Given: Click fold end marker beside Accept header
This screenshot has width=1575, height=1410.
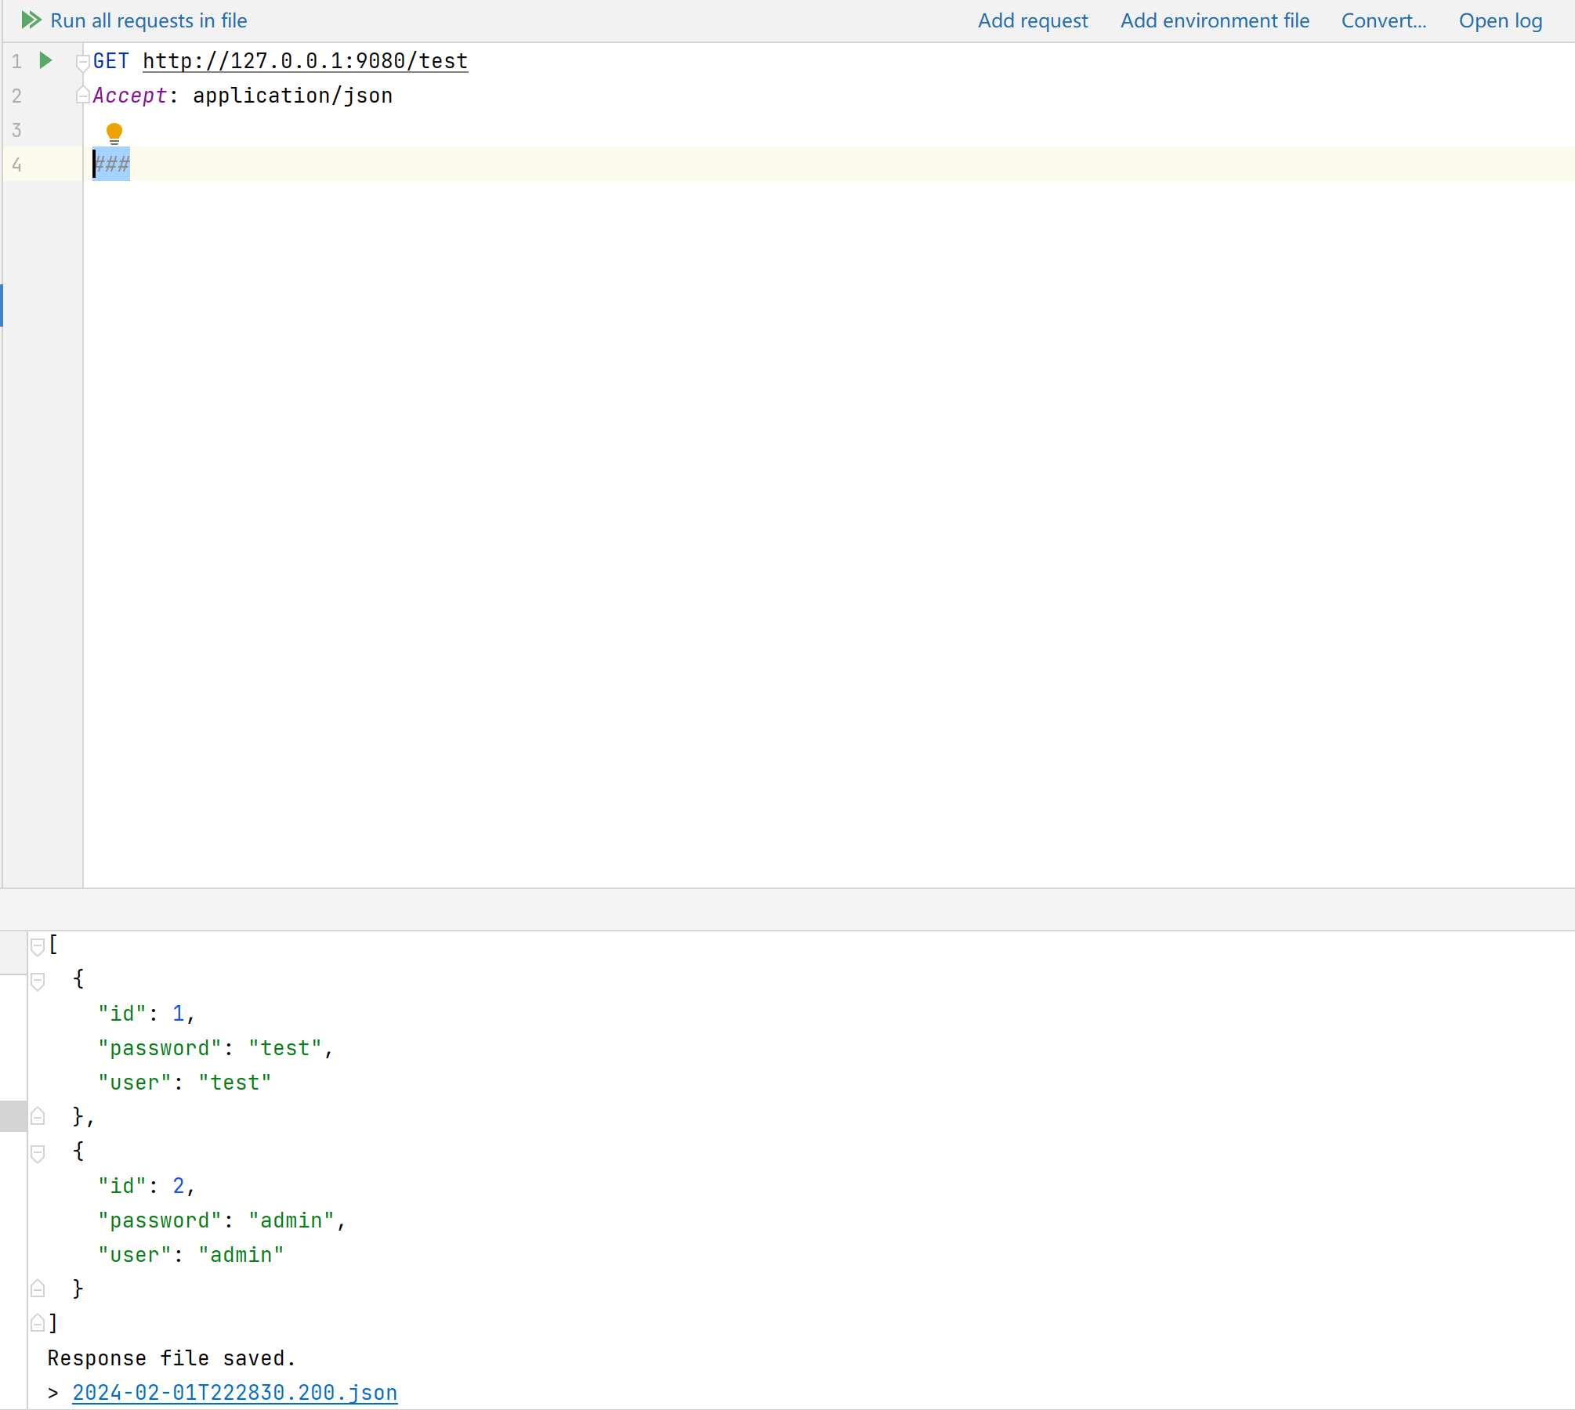Looking at the screenshot, I should tap(82, 95).
